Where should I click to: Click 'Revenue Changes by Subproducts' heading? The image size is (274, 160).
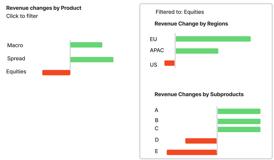(199, 94)
